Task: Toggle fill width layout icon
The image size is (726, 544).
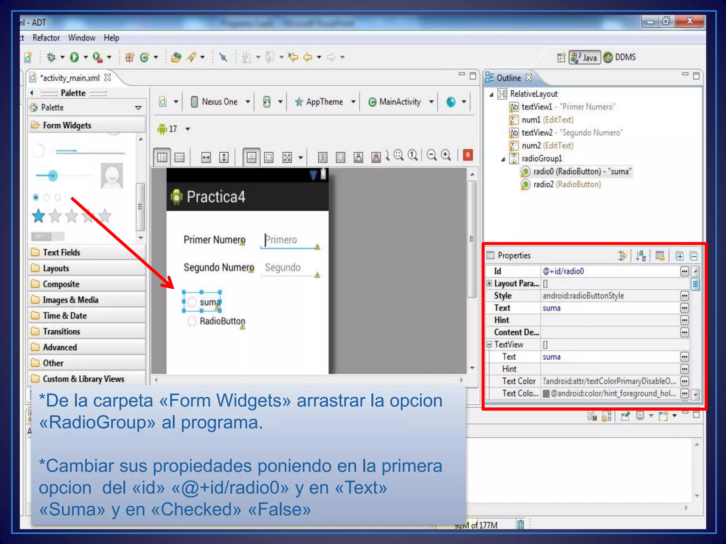Action: click(x=206, y=157)
